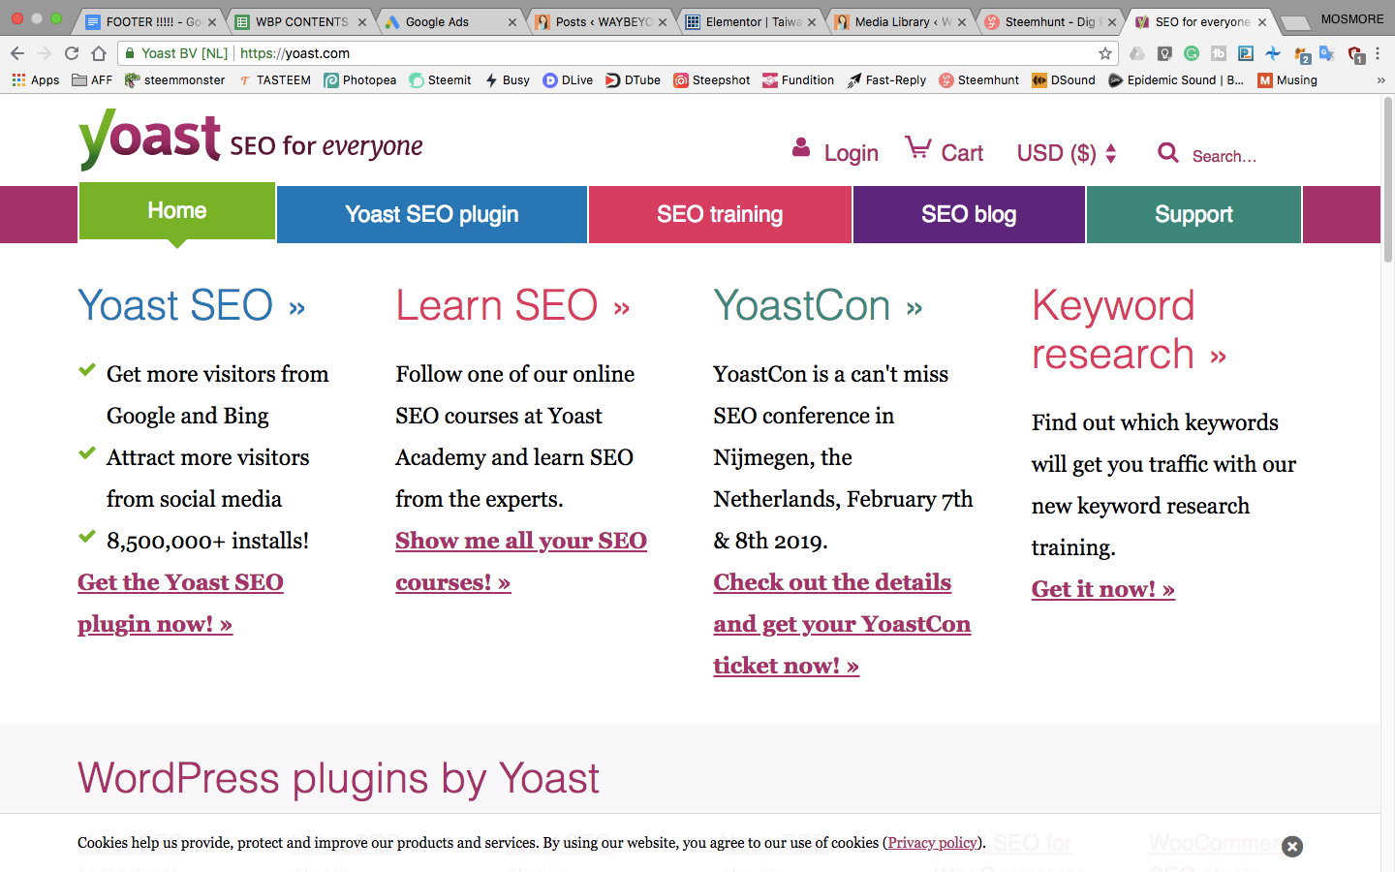The width and height of the screenshot is (1395, 872).
Task: Click the Login person icon
Action: pyautogui.click(x=801, y=147)
